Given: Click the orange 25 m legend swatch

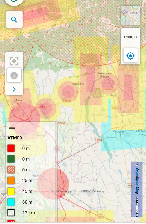Looking at the screenshot, I should click(11, 180).
